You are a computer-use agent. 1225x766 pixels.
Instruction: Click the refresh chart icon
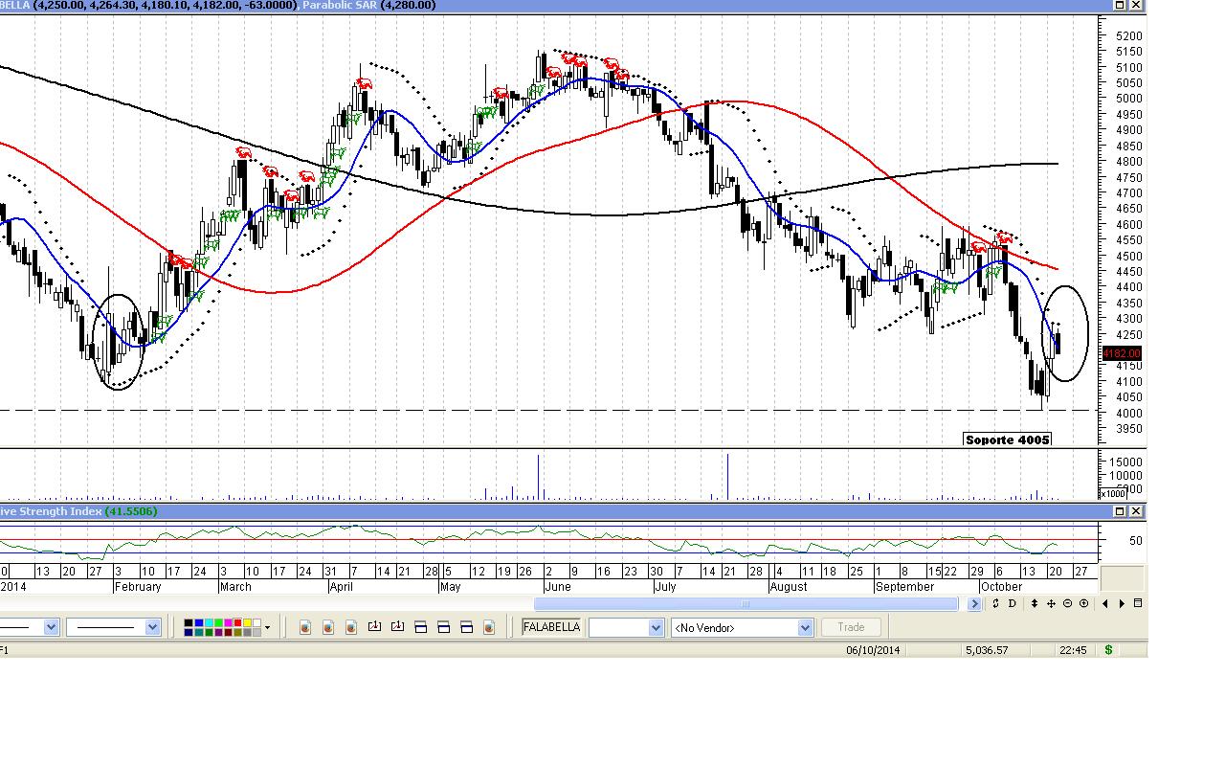pyautogui.click(x=996, y=603)
